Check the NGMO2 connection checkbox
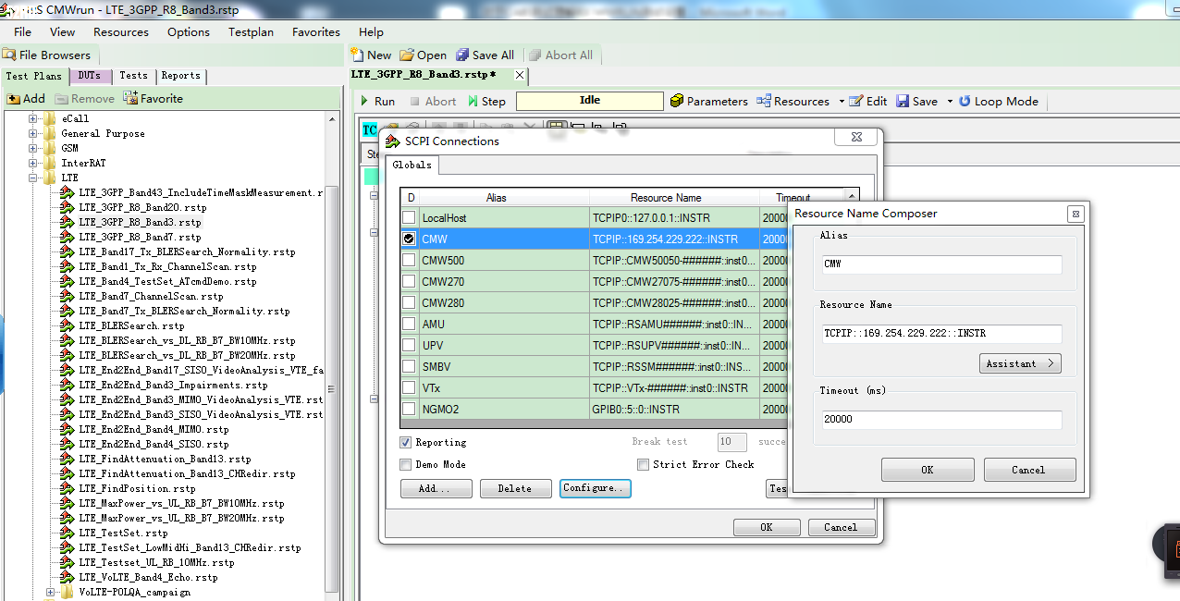Screen dimensions: 1180x601 click(409, 409)
